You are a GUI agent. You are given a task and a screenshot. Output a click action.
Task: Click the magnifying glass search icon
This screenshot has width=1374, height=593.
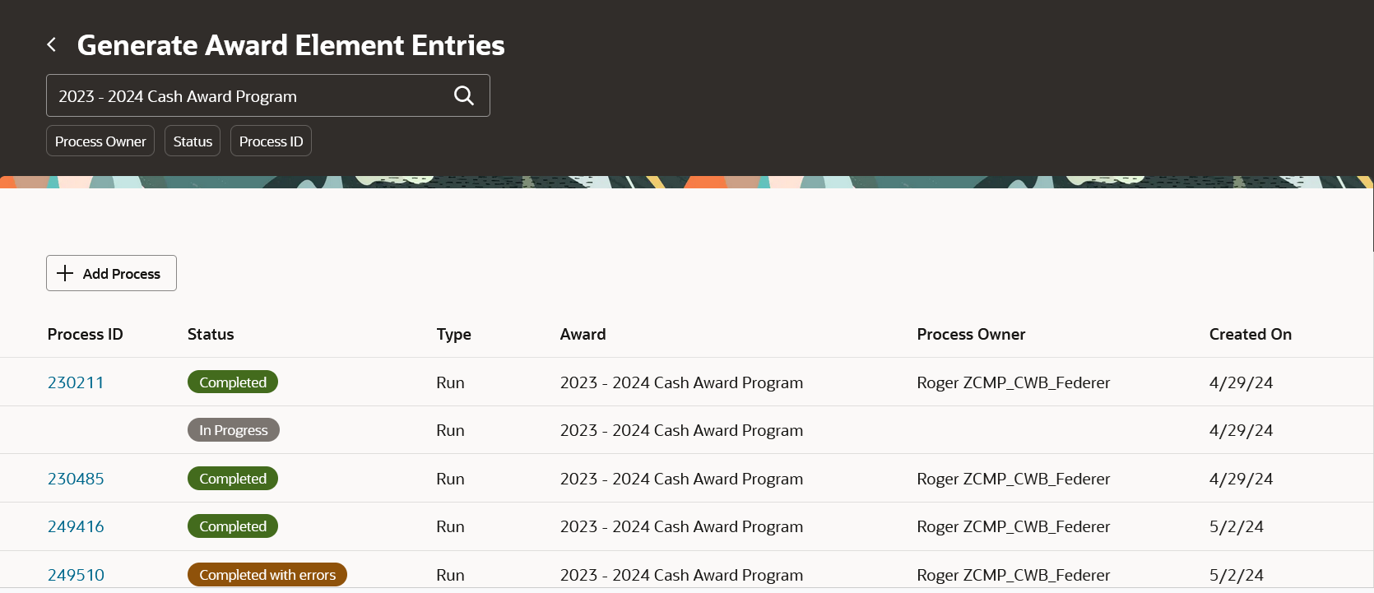point(464,95)
